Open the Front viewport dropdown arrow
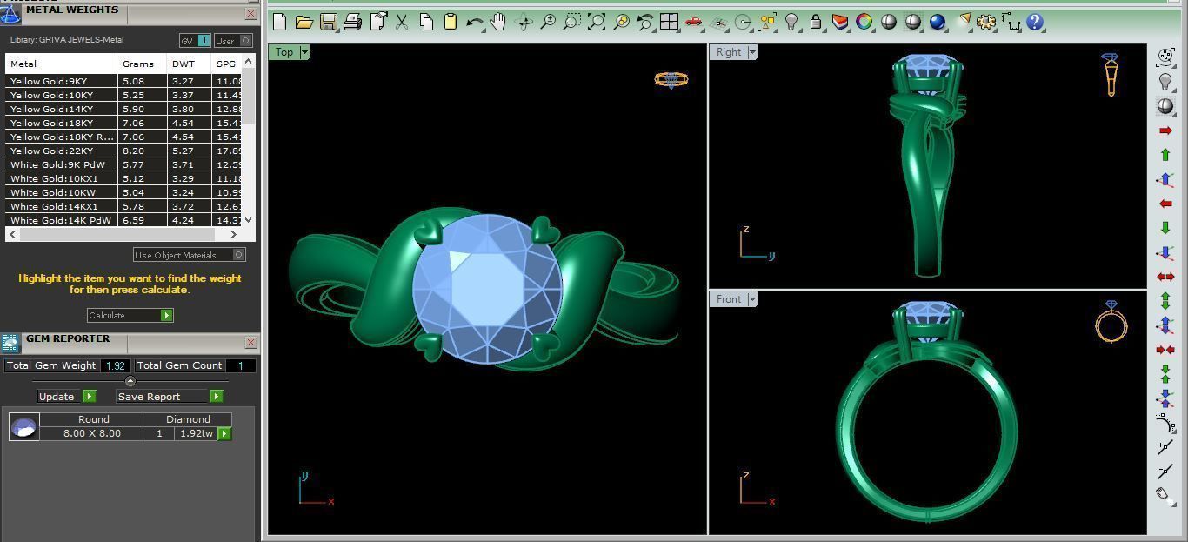The image size is (1188, 542). point(752,299)
